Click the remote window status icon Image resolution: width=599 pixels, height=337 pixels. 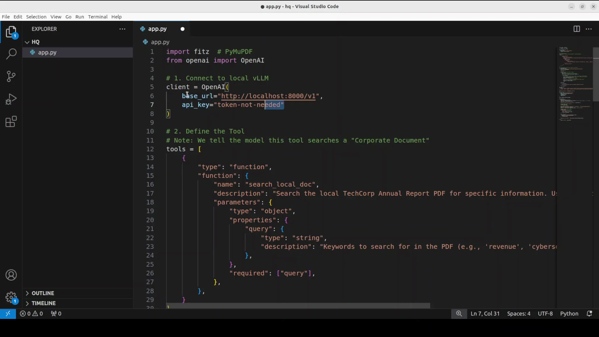tap(8, 314)
